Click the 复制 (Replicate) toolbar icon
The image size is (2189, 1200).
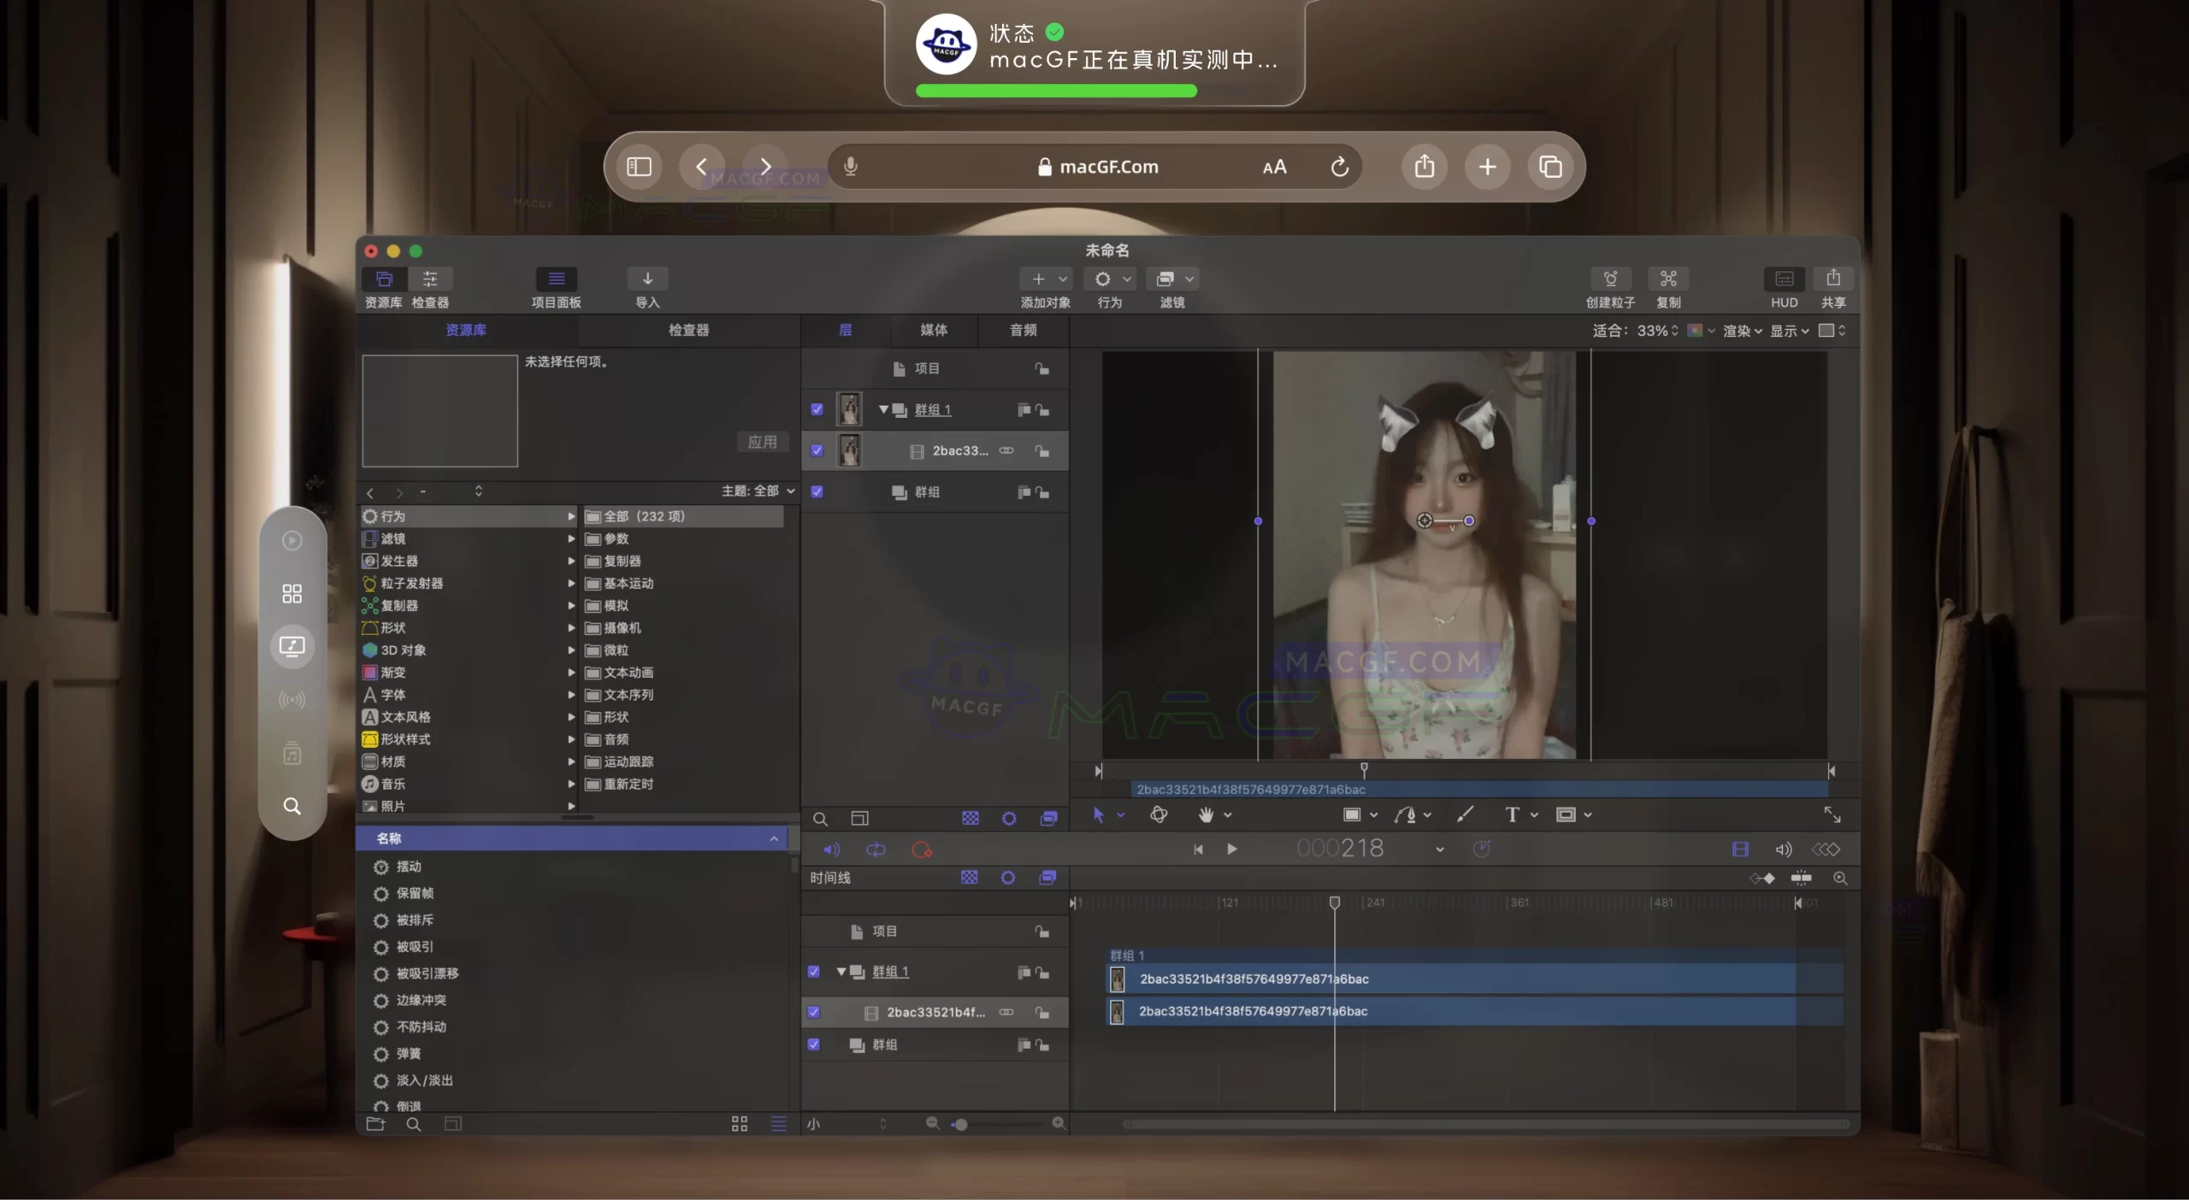[1667, 279]
